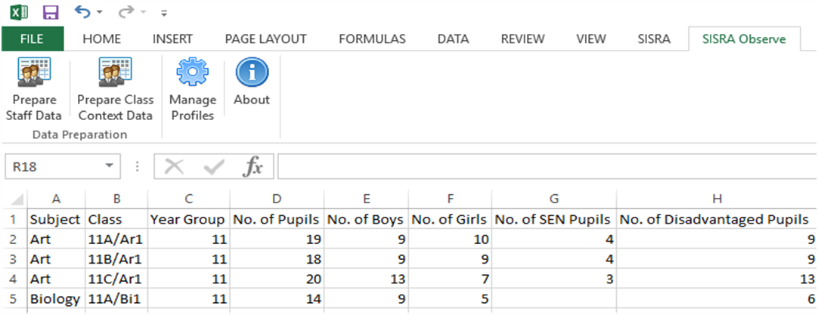Expand the Name Box dropdown arrow

(110, 166)
